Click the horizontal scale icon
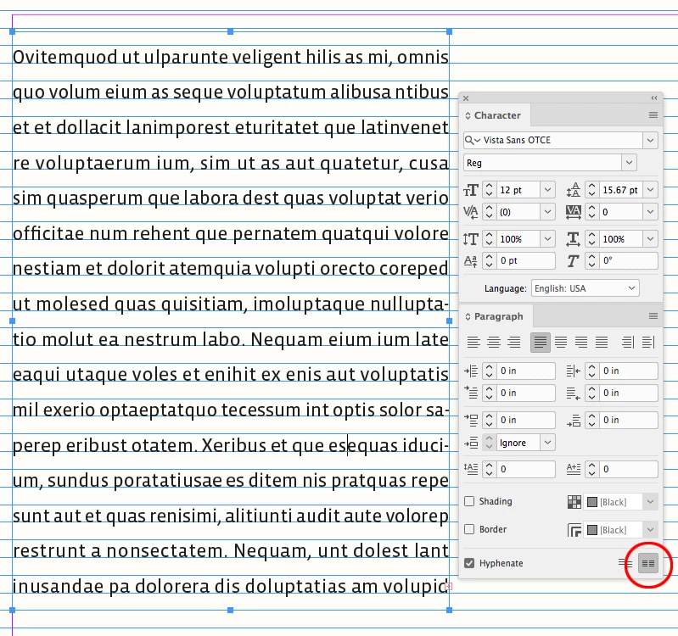 coord(574,239)
